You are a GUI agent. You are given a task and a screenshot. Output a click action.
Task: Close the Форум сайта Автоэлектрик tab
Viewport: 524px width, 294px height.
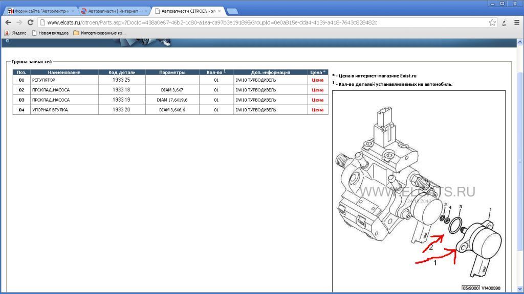pyautogui.click(x=73, y=11)
